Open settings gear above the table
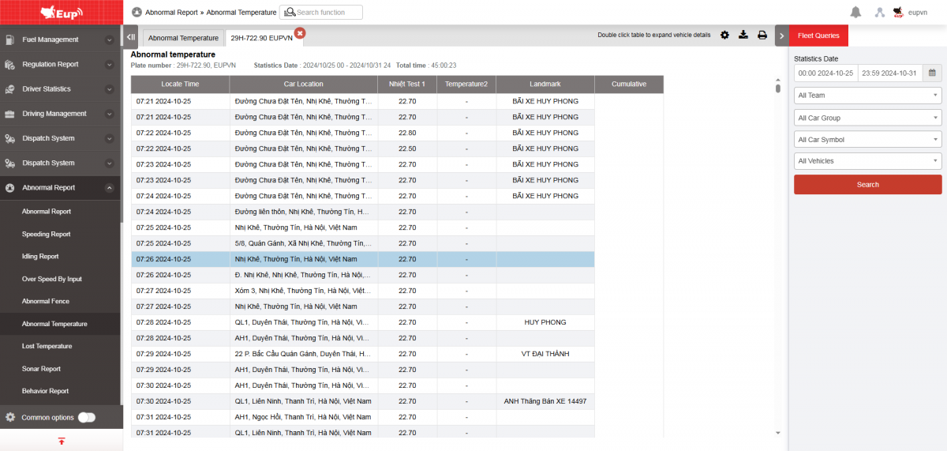 (x=724, y=35)
